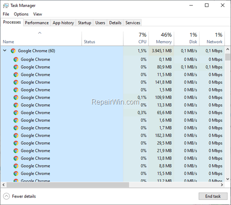This screenshot has height=205, width=231.
Task: Click the Chrome icon in the 1,6 MB row
Action: click(x=16, y=120)
